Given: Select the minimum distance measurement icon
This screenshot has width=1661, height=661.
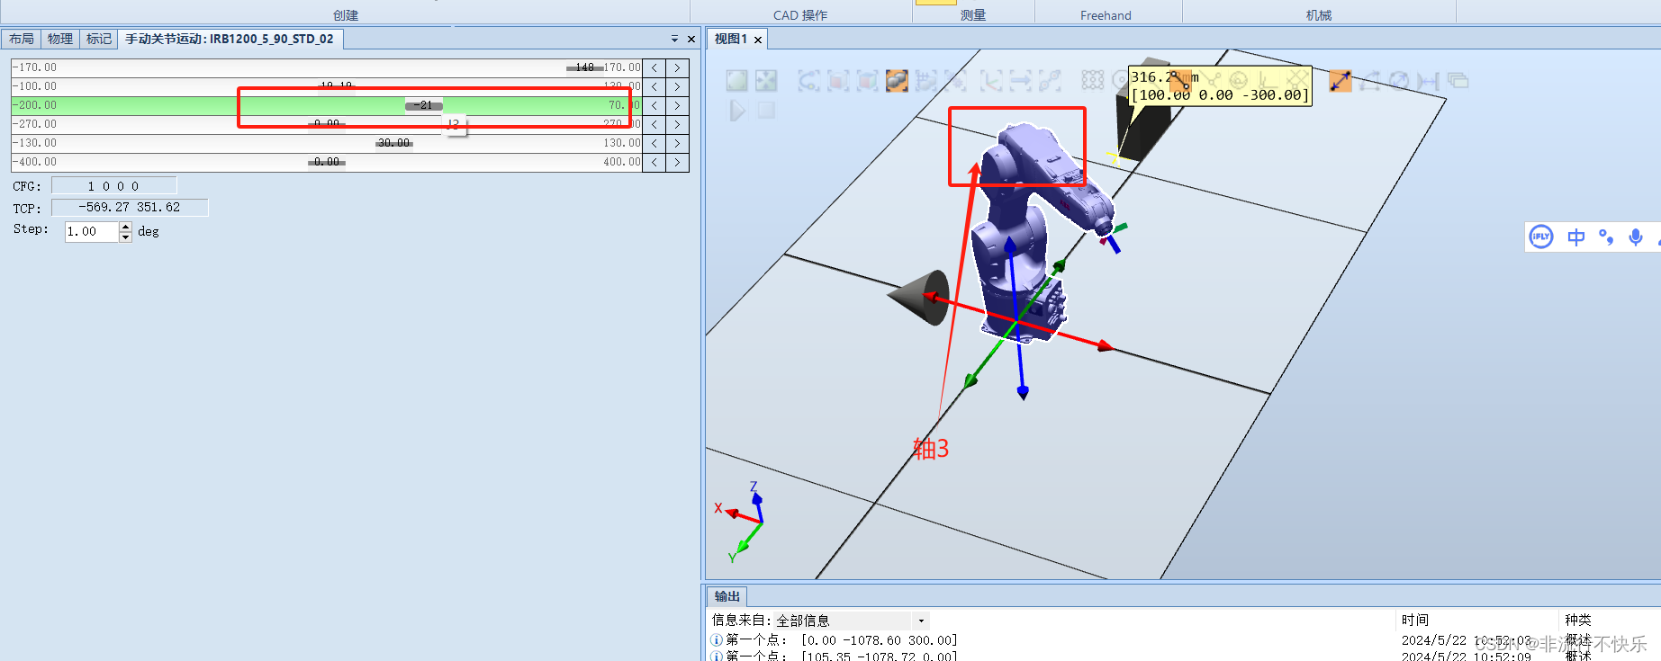Looking at the screenshot, I should pos(1428,81).
